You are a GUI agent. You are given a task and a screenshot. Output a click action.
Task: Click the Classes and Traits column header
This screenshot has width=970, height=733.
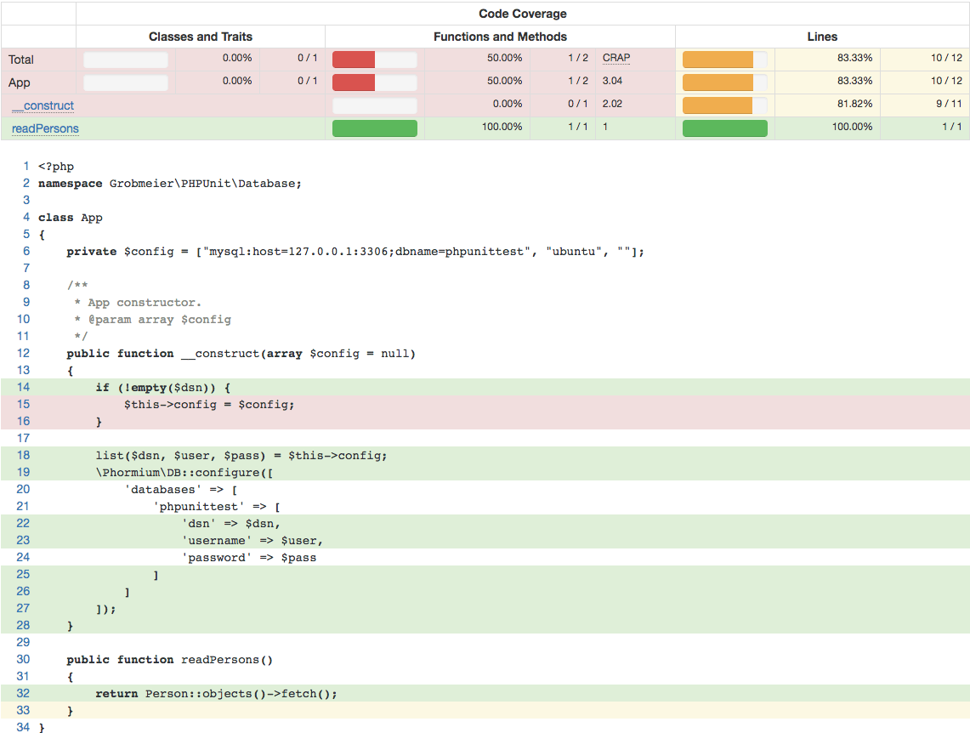click(x=200, y=37)
